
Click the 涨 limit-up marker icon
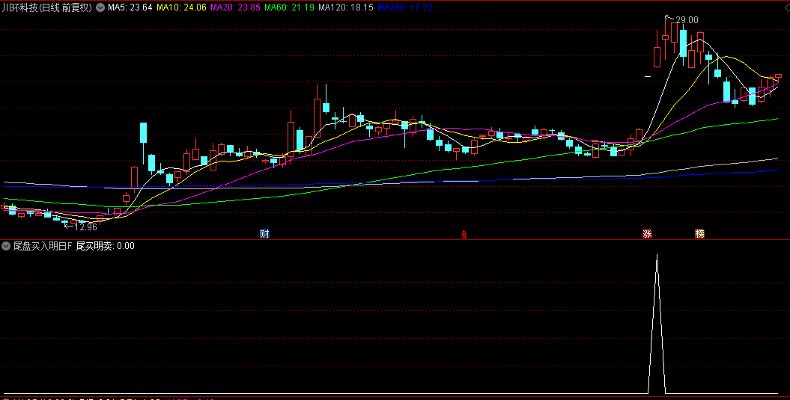[647, 233]
